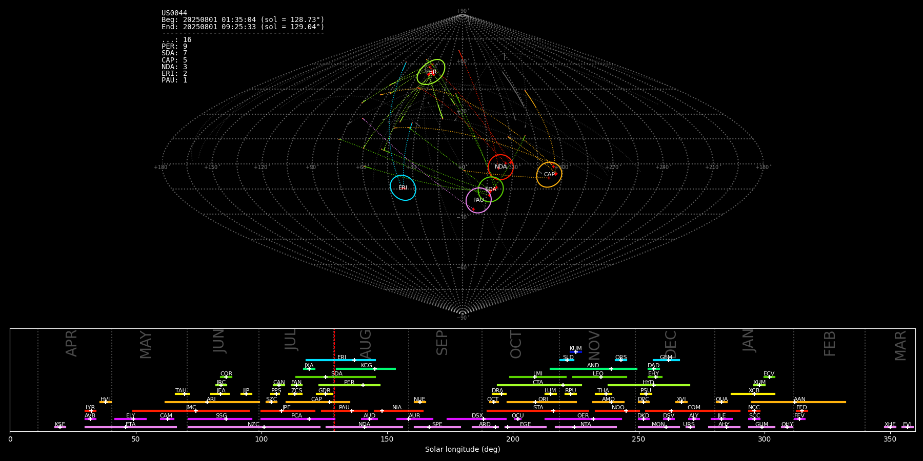Image resolution: width=923 pixels, height=461 pixels.
Task: Click the 350 tick on solar longitude axis
Action: point(890,439)
